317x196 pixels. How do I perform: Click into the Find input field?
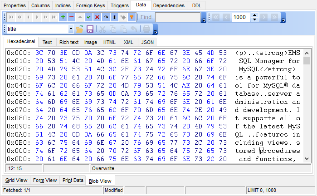(178, 17)
